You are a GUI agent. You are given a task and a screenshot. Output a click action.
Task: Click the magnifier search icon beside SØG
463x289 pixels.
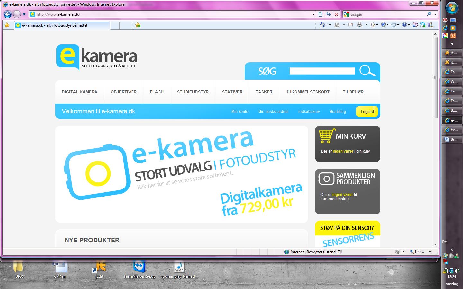[x=367, y=71]
